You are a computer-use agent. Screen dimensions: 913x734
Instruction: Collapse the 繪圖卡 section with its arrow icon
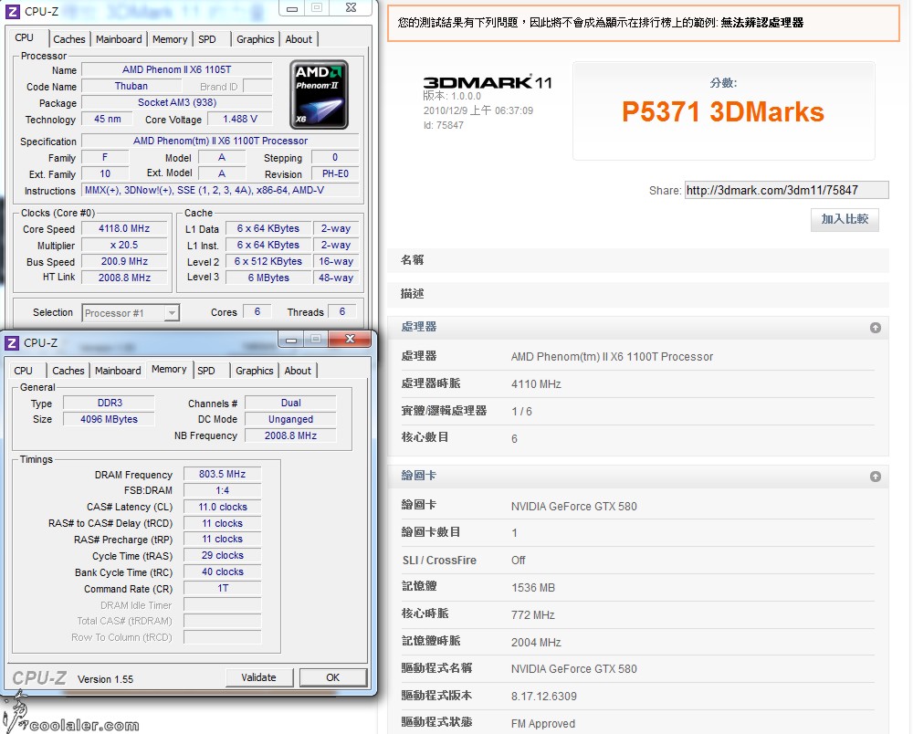tap(876, 477)
